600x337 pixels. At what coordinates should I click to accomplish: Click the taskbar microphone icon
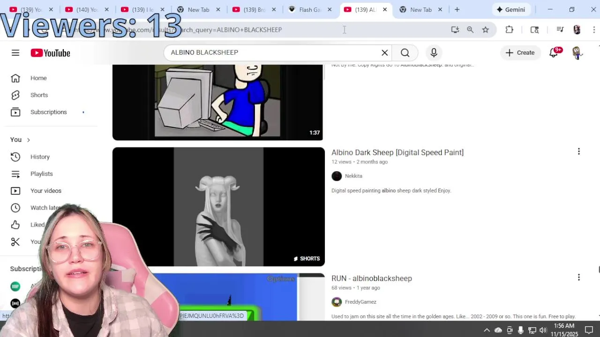[x=520, y=330]
